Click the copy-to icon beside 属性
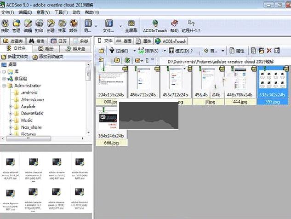This screenshot has height=219, width=291. pyautogui.click(x=253, y=51)
